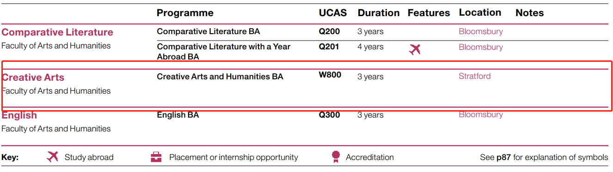Click the W800 UCAS code
The width and height of the screenshot is (613, 172).
(x=330, y=75)
